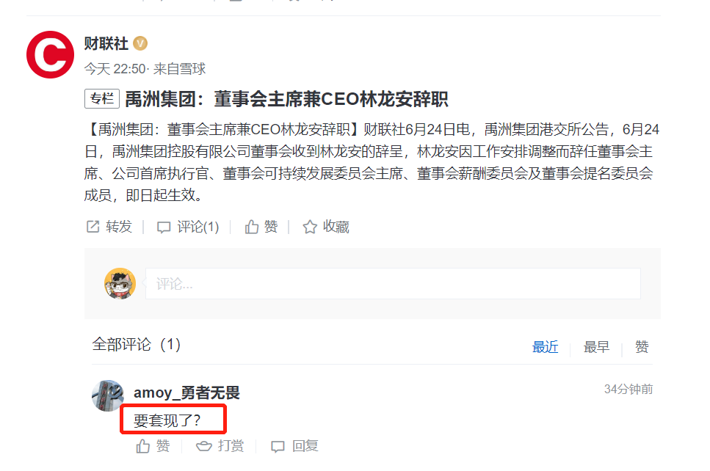Click the comment's 赞 thumbs-up icon

click(143, 446)
